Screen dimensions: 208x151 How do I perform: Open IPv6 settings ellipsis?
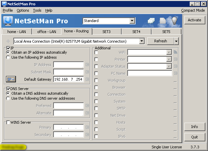click(x=175, y=137)
